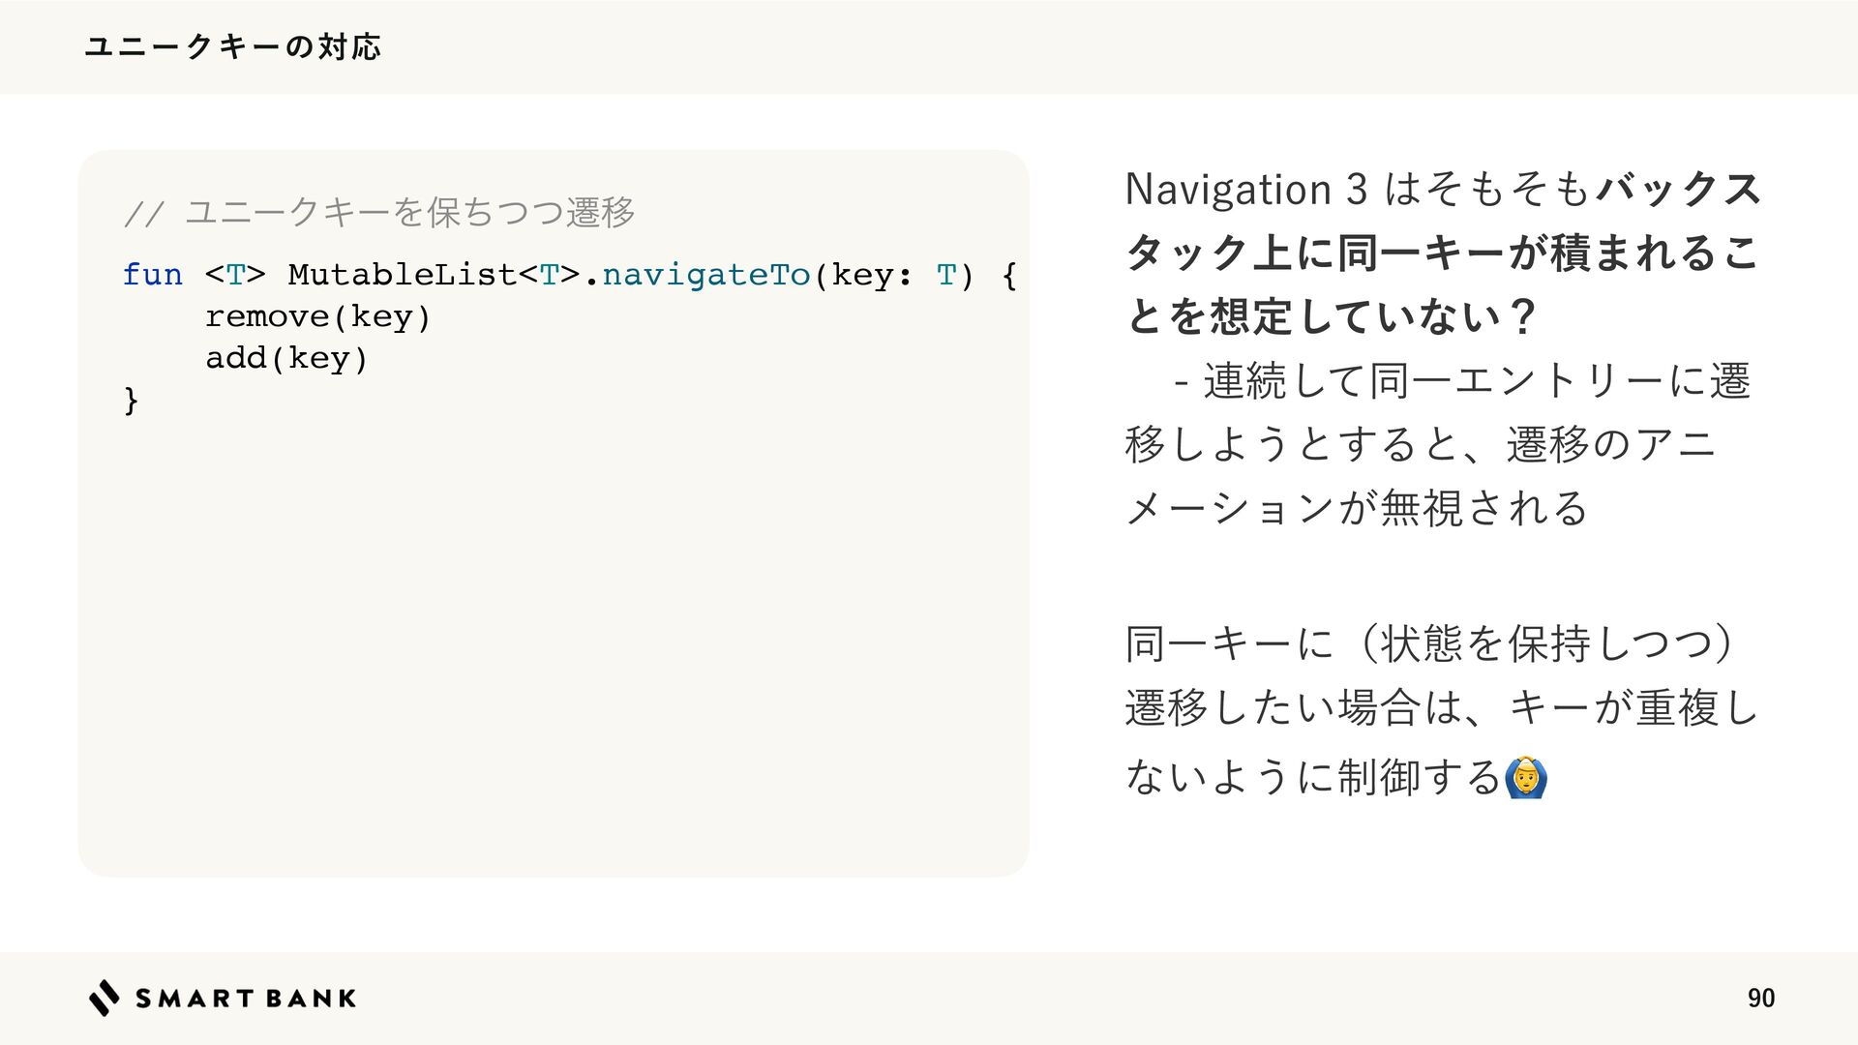Click the fun keyword in code

152,275
